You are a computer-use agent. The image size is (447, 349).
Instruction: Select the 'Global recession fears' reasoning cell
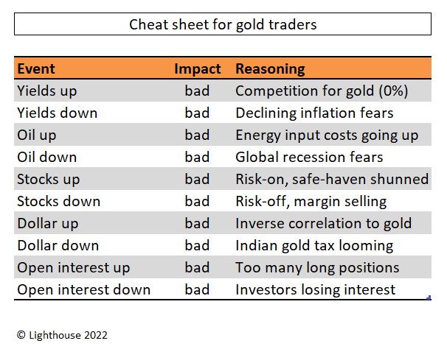[x=309, y=158]
